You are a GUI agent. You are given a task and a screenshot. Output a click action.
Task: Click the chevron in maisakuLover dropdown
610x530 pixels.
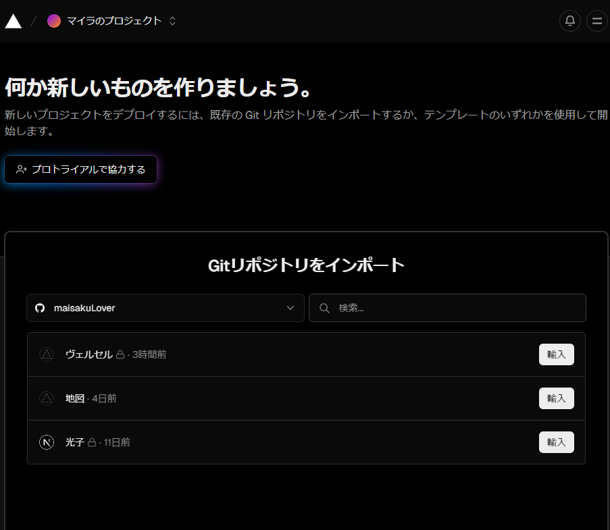(290, 308)
